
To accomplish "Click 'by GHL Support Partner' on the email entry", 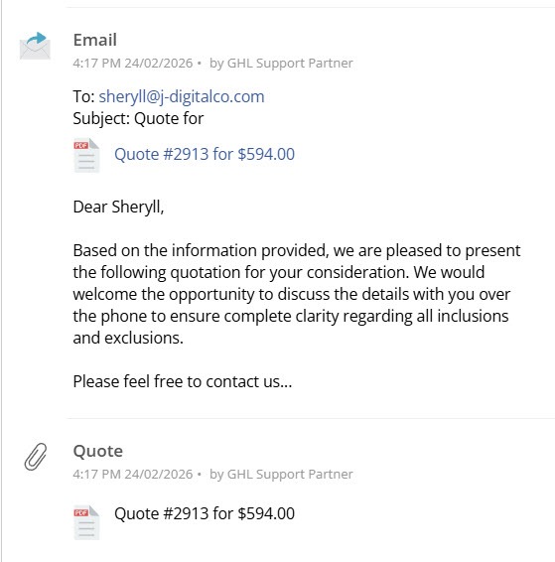I will coord(281,64).
